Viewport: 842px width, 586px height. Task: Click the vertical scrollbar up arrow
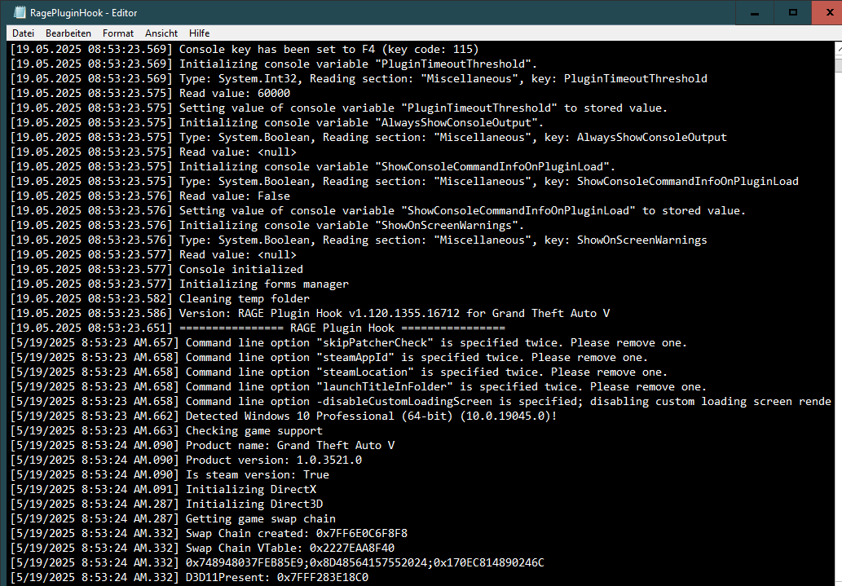[839, 49]
